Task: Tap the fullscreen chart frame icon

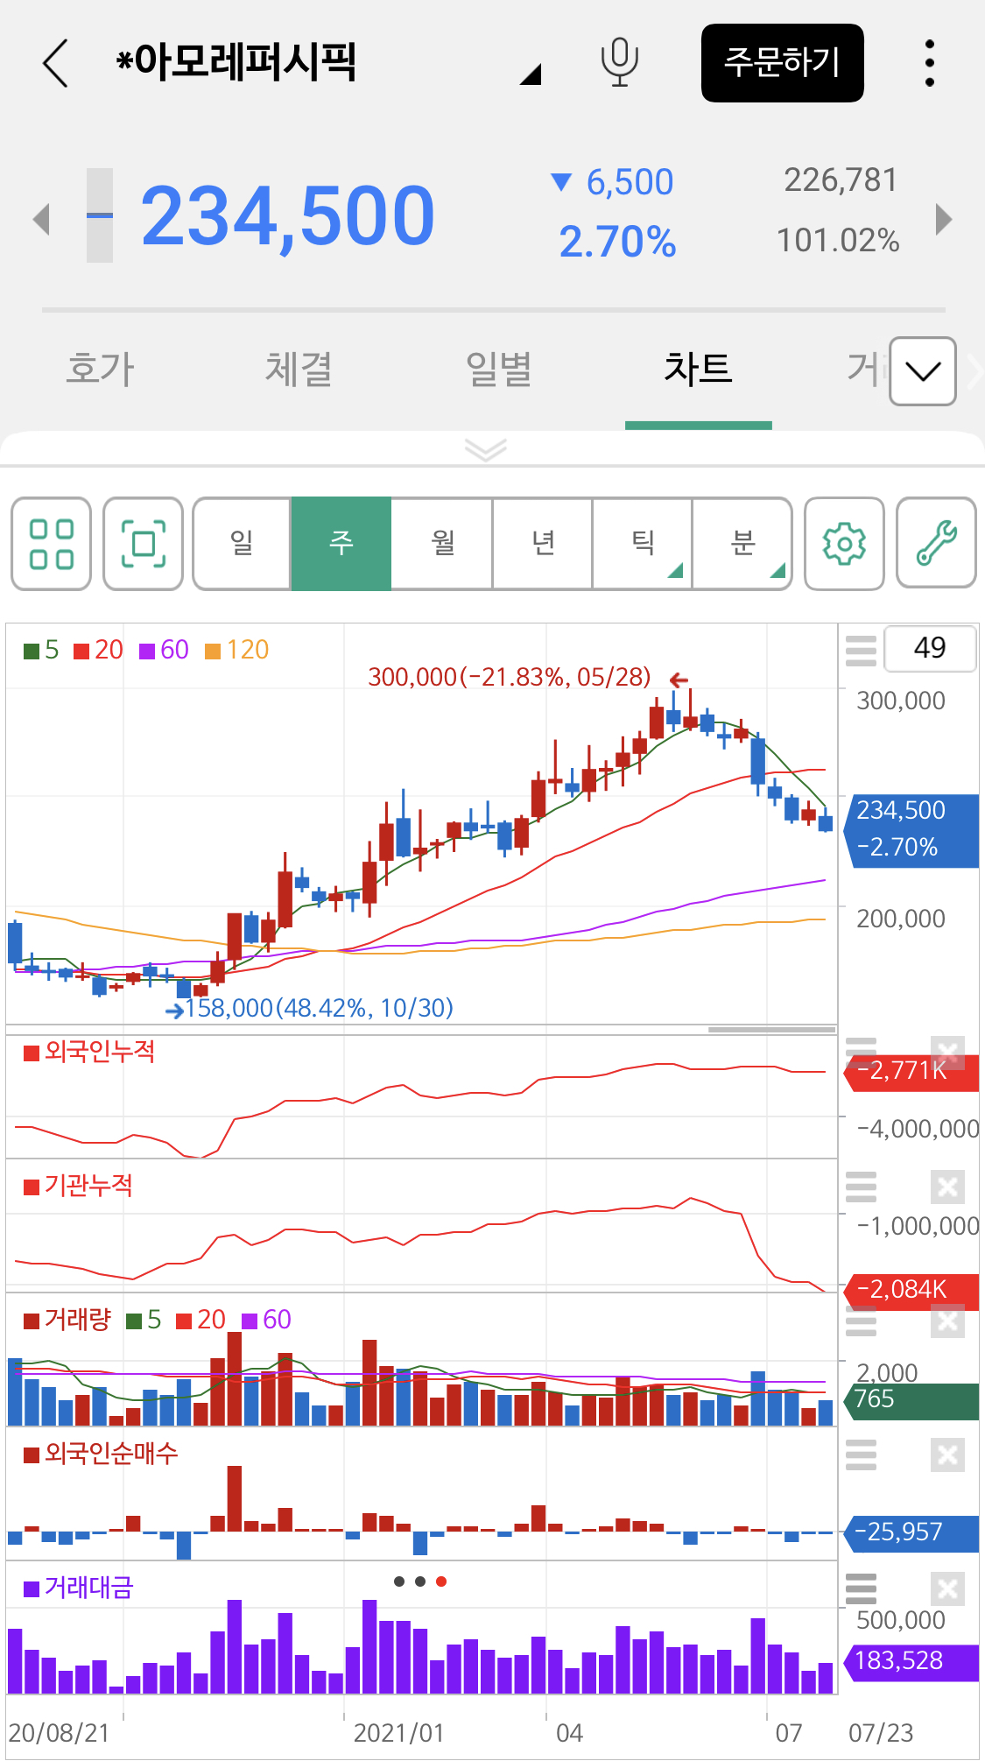Action: coord(143,544)
